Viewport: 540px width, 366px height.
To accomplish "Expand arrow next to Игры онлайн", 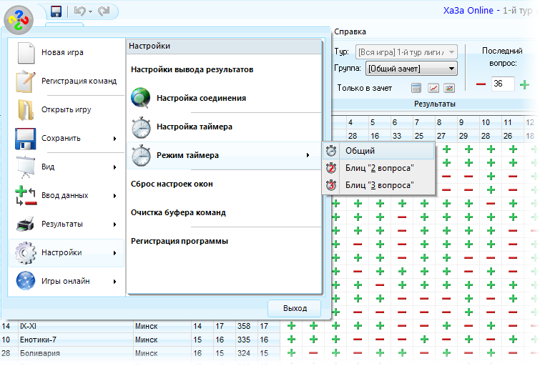I will 114,282.
